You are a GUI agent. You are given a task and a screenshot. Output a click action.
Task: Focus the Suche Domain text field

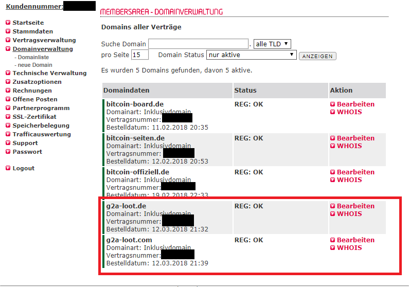pyautogui.click(x=199, y=44)
